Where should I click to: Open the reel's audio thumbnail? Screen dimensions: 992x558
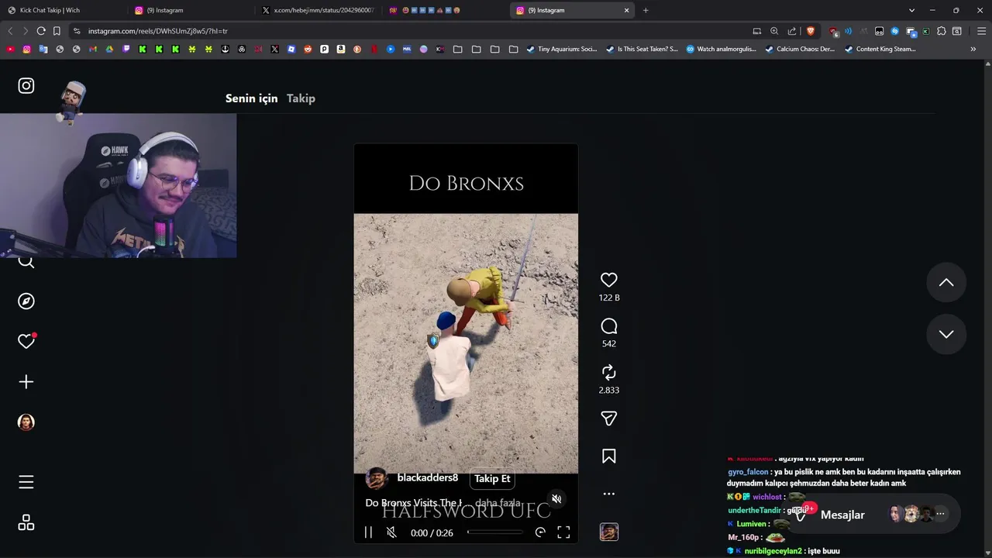click(x=609, y=532)
